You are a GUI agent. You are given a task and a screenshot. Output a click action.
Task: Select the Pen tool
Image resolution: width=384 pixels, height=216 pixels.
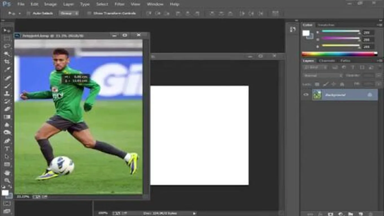(x=7, y=141)
